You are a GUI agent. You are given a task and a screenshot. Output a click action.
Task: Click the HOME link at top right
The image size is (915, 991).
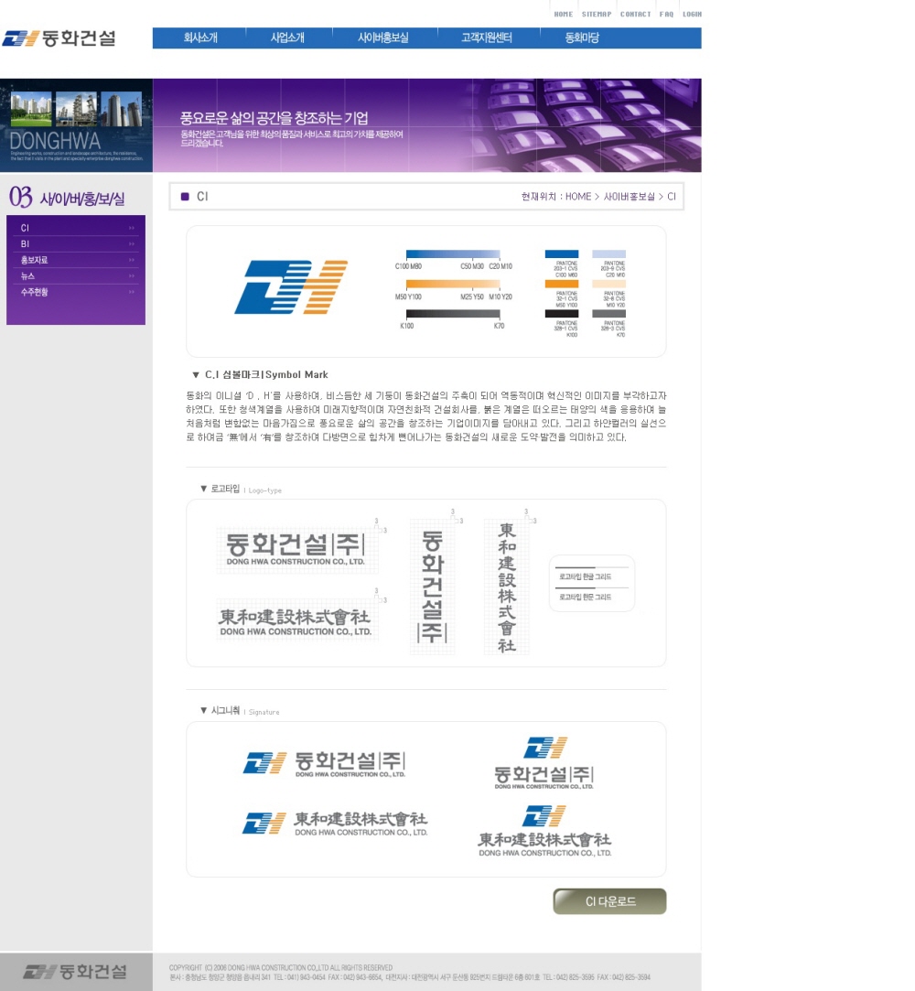(563, 15)
